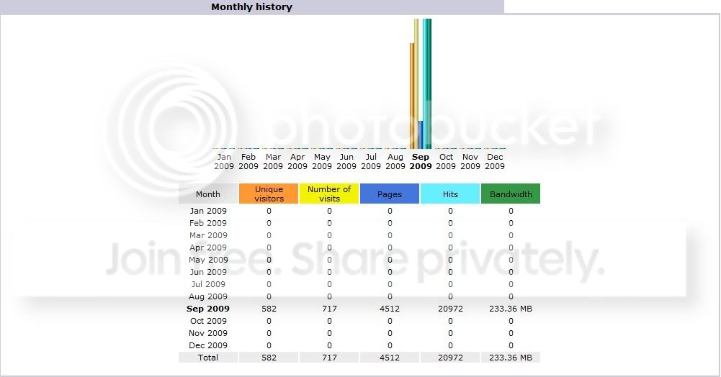Click the tall teal bandwidth bar
The image size is (721, 377).
click(x=429, y=83)
